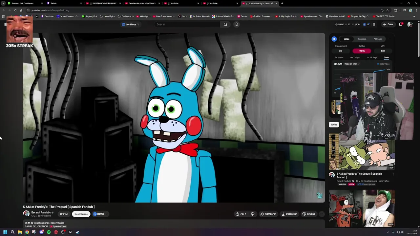The height and width of the screenshot is (236, 420).
Task: Open the YouTube hamburger menu
Action: pyautogui.click(x=5, y=24)
